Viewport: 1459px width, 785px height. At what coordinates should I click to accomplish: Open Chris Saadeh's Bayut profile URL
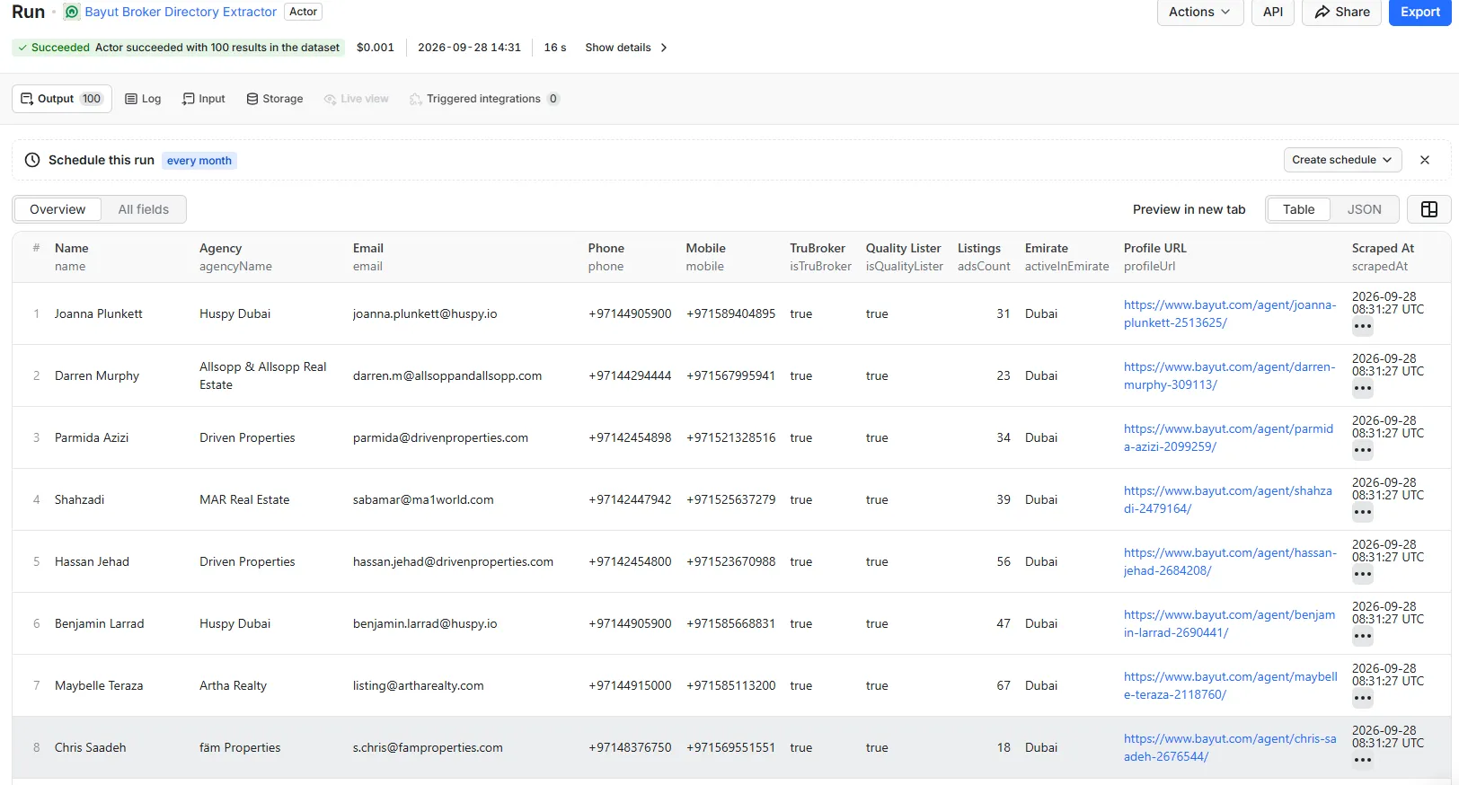click(1230, 747)
